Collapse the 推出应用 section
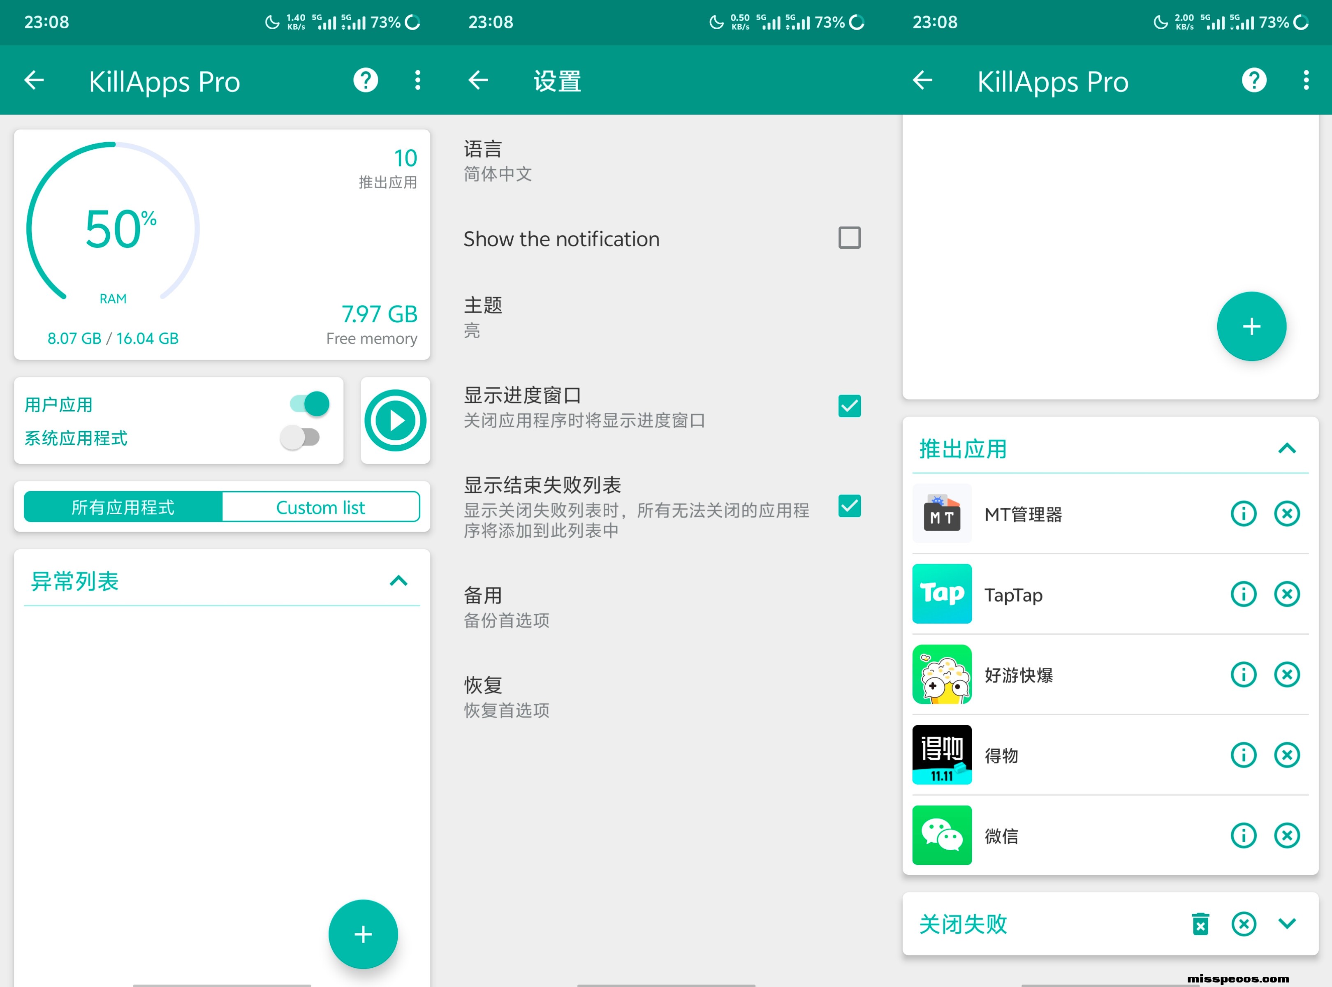 tap(1287, 448)
